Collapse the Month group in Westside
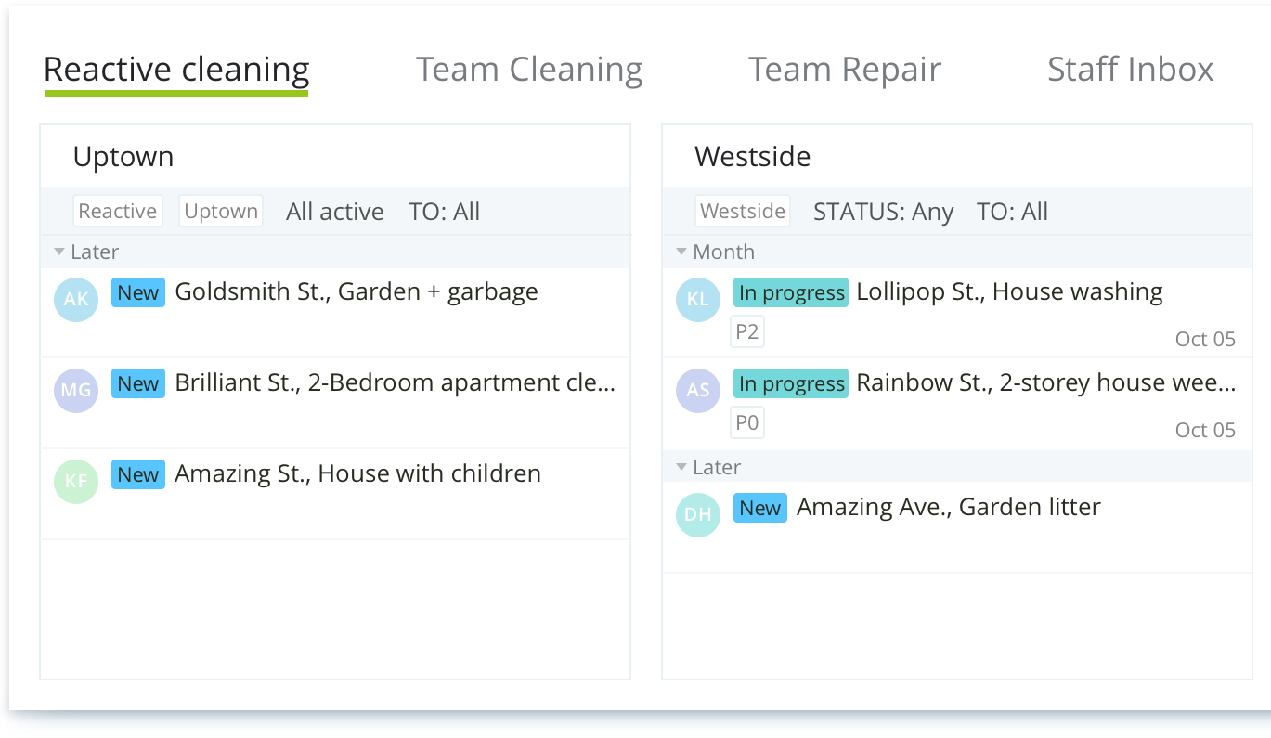 pos(681,252)
